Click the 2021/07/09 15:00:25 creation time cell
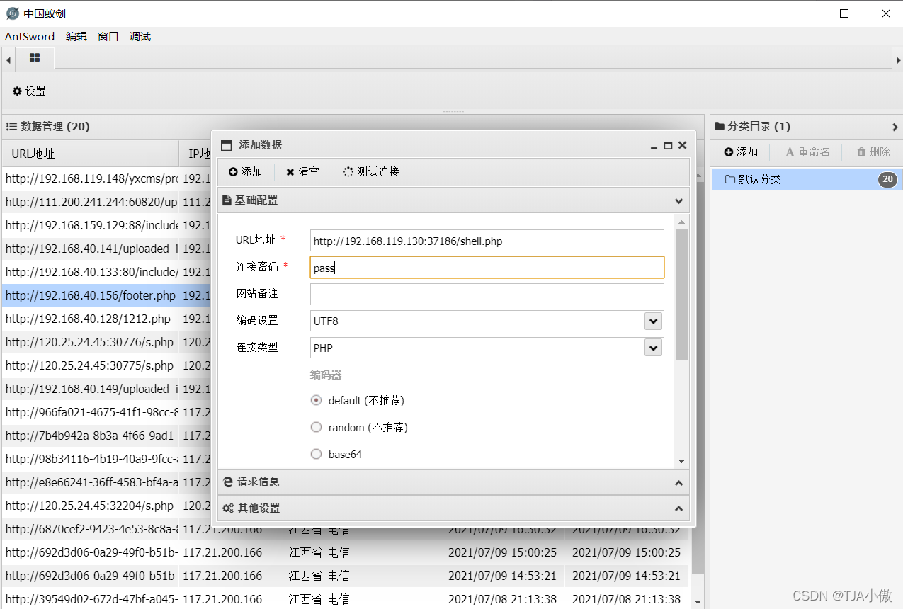The height and width of the screenshot is (609, 903). pyautogui.click(x=502, y=552)
